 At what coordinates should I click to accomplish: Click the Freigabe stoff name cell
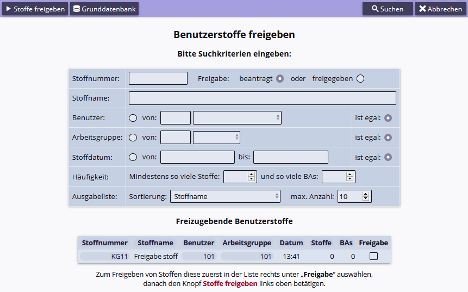[x=156, y=257]
